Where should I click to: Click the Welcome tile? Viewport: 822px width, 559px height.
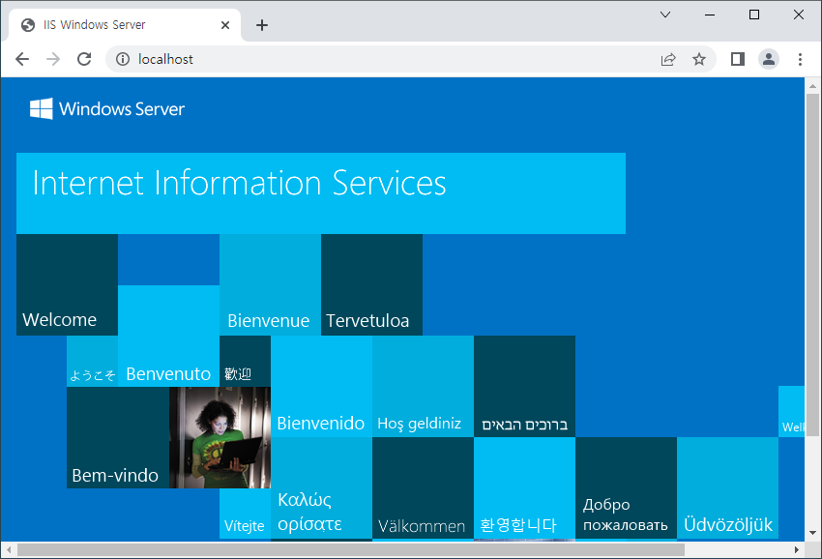click(67, 284)
